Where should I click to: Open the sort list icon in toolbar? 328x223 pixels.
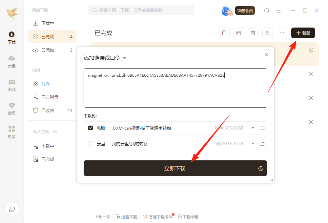(268, 33)
